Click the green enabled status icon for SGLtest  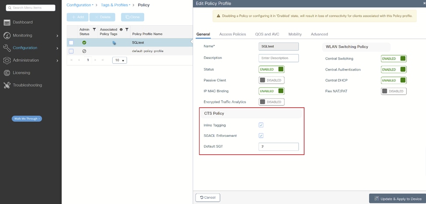coord(84,43)
